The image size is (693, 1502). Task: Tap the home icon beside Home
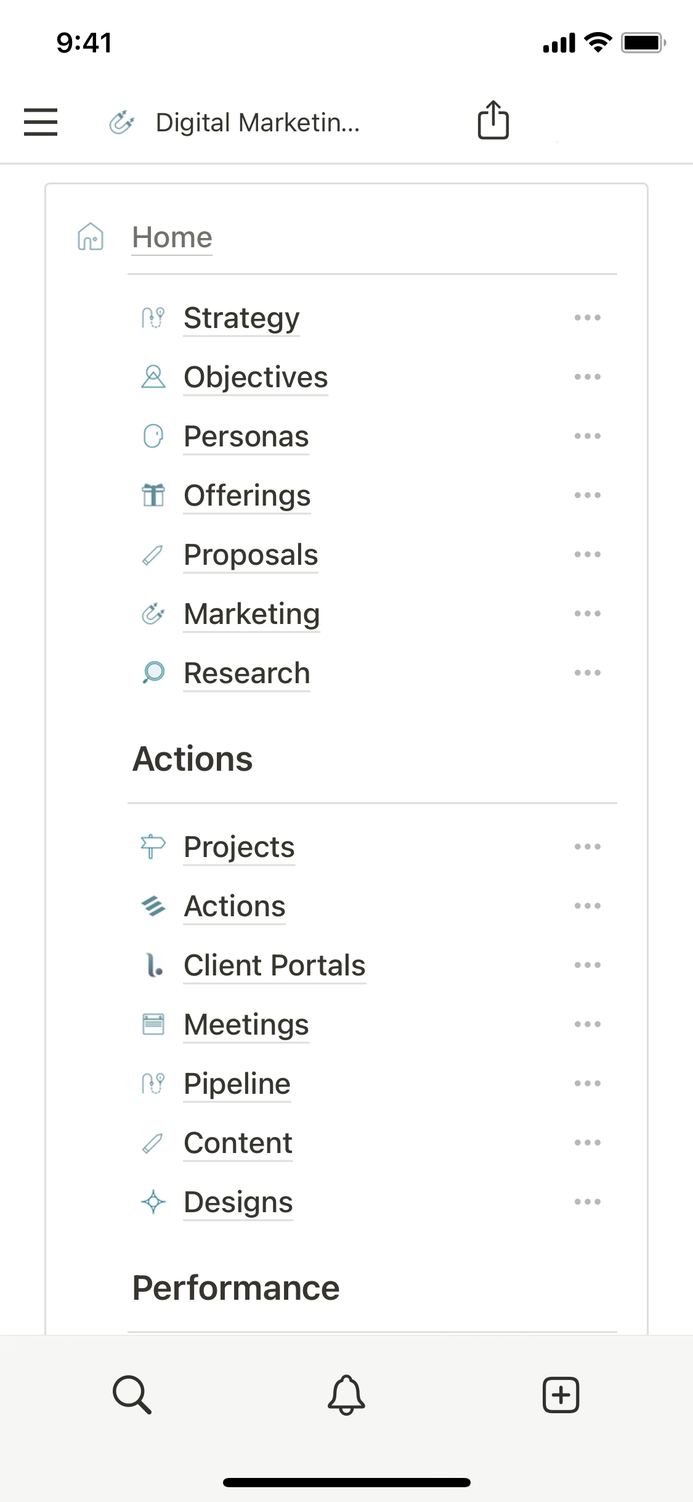tap(91, 237)
